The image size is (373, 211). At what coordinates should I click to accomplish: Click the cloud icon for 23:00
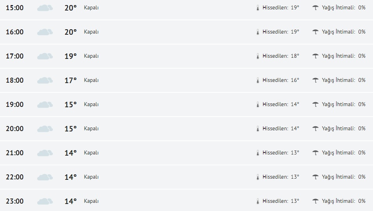45,201
